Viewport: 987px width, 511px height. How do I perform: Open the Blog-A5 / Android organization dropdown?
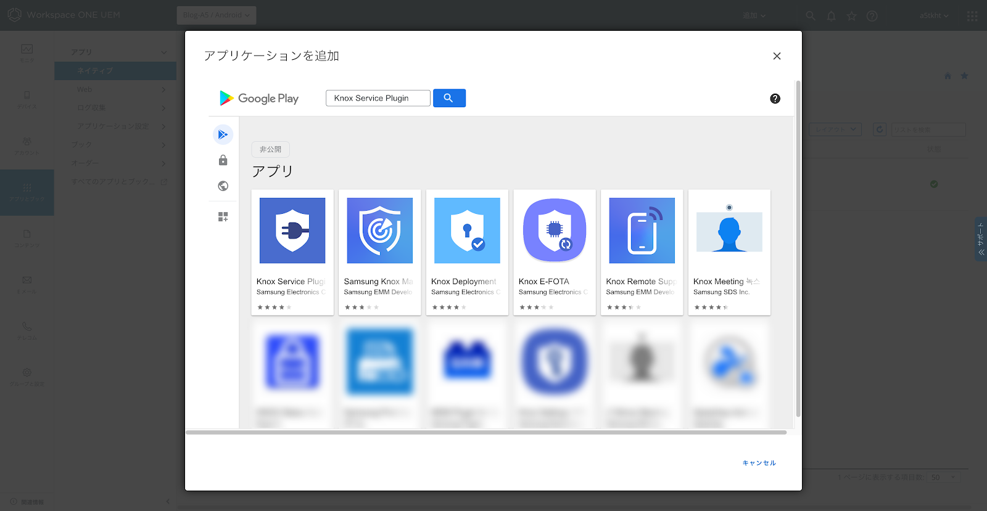pyautogui.click(x=217, y=15)
